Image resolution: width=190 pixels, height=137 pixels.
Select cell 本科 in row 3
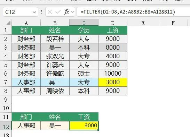[x=84, y=48]
